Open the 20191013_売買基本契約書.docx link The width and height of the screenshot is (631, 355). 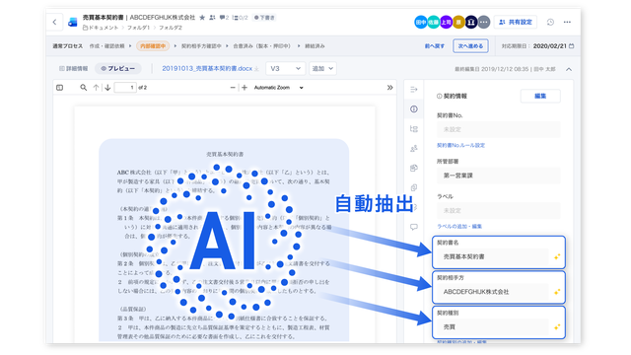coord(207,68)
